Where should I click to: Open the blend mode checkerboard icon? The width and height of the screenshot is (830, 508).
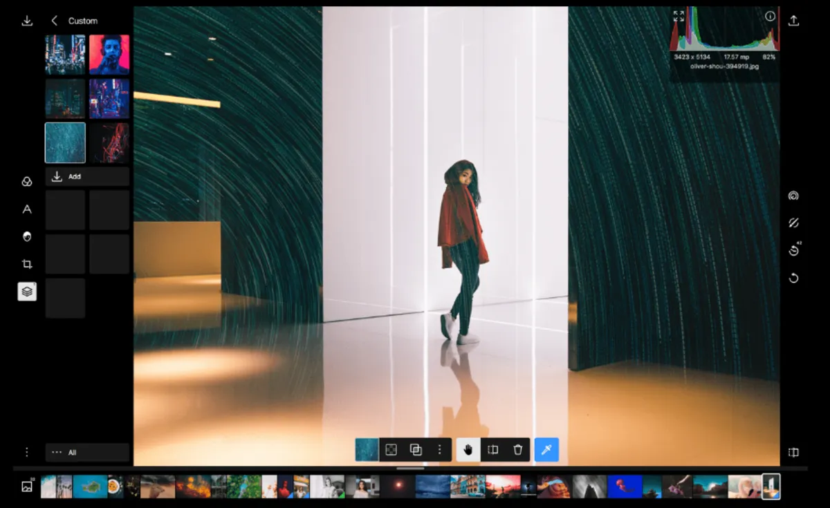pyautogui.click(x=391, y=449)
